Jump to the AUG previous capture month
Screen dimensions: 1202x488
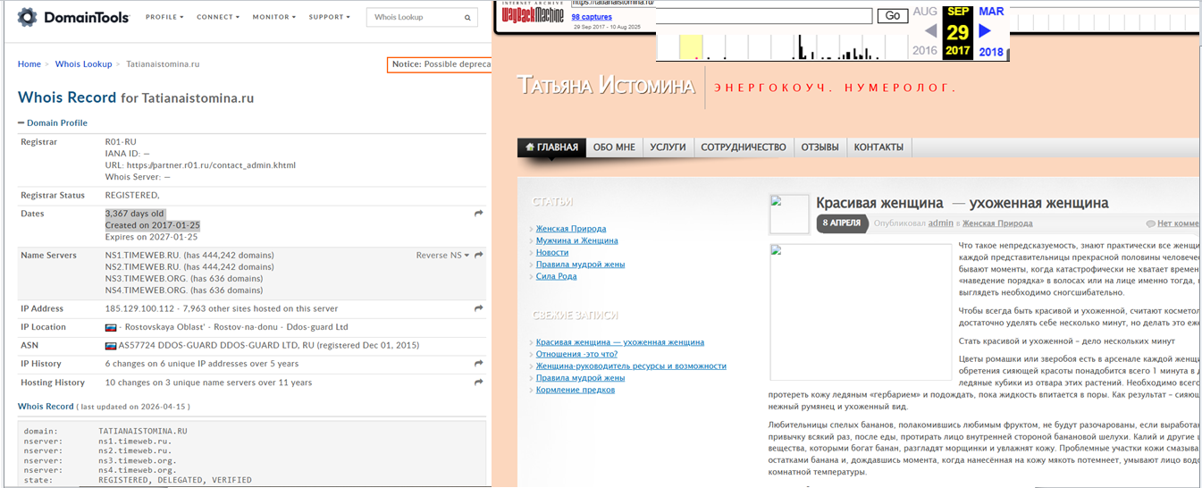[x=925, y=12]
